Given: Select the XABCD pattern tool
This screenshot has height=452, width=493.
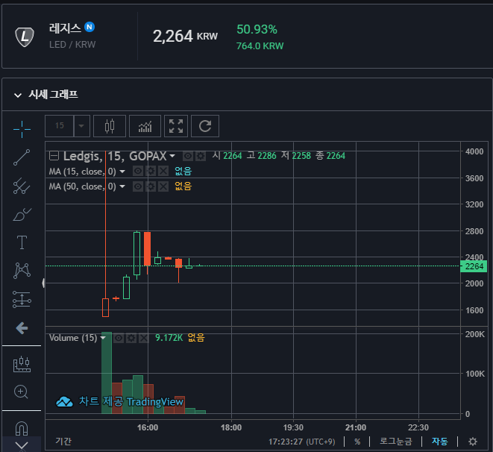Looking at the screenshot, I should pyautogui.click(x=22, y=271).
